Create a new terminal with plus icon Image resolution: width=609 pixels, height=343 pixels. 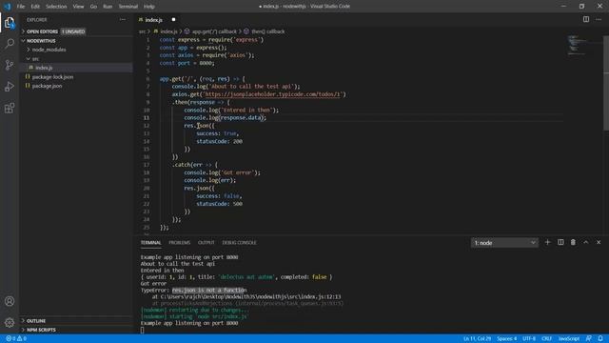tap(548, 242)
